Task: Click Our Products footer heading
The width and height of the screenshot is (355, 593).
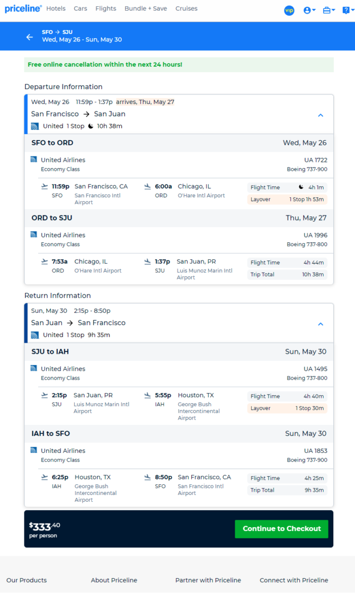Action: point(26,580)
